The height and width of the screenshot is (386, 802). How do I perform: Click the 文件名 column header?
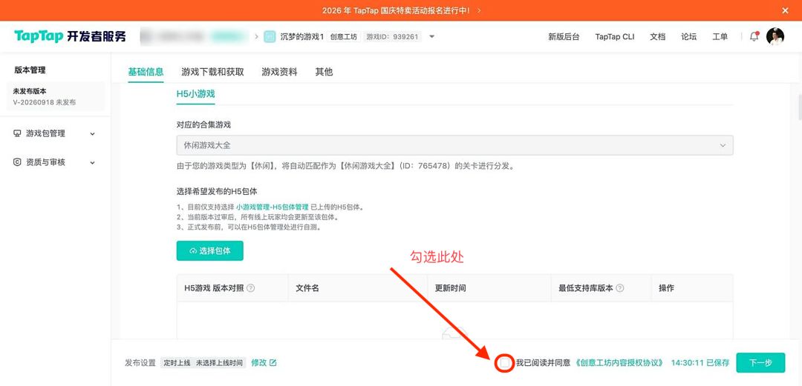[307, 288]
